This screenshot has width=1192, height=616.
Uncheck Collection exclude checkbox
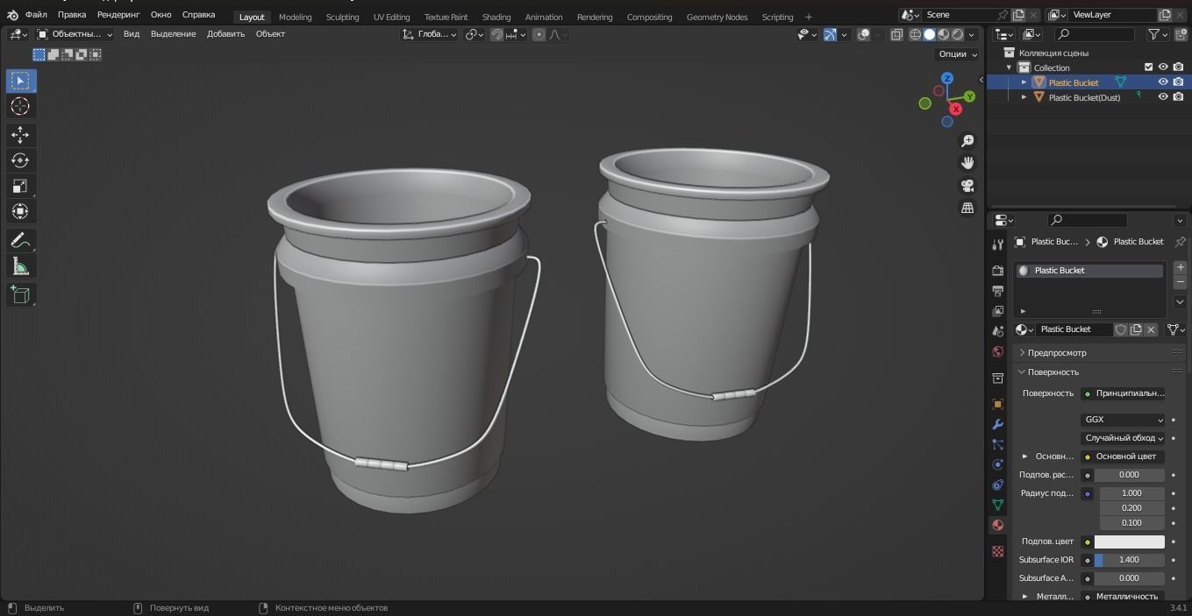pyautogui.click(x=1148, y=67)
